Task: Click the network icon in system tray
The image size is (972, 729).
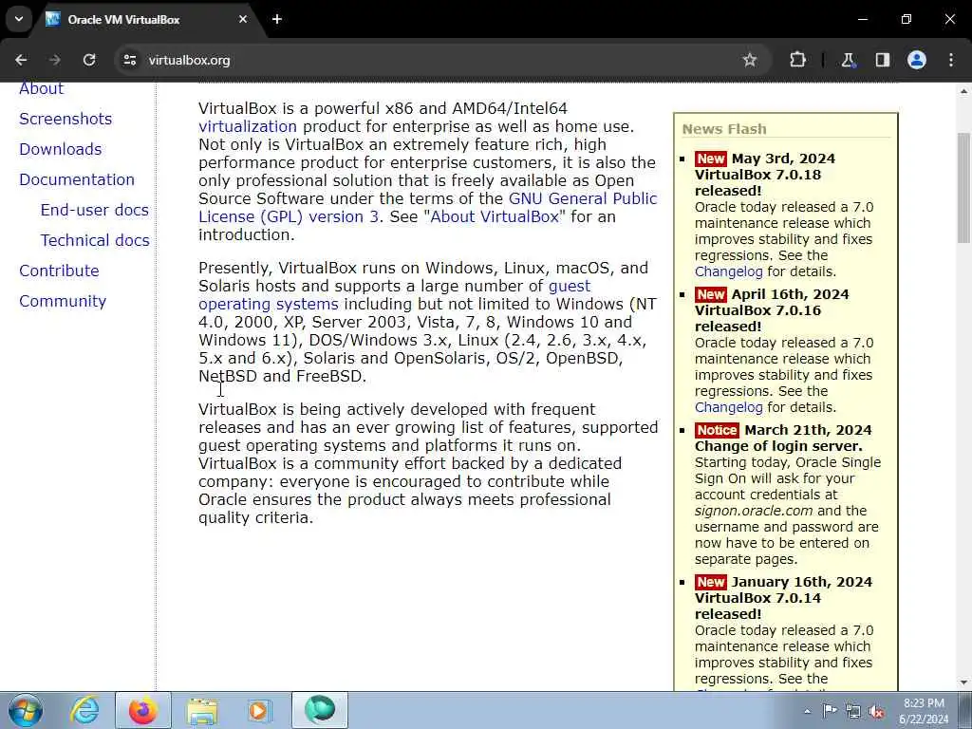Action: [x=853, y=711]
